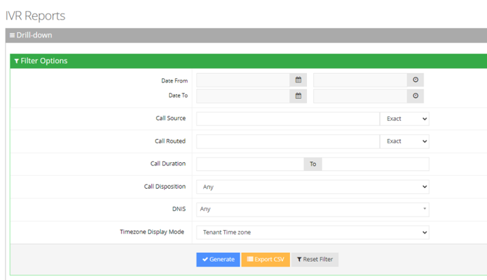The width and height of the screenshot is (487, 280).
Task: Expand the Timezone Display Mode dropdown
Action: [x=312, y=232]
